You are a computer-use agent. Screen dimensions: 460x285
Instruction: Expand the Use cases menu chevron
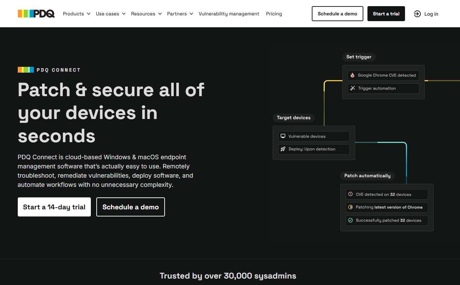pos(124,14)
